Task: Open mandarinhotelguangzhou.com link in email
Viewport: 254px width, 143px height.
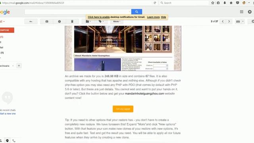Action: [x=144, y=94]
